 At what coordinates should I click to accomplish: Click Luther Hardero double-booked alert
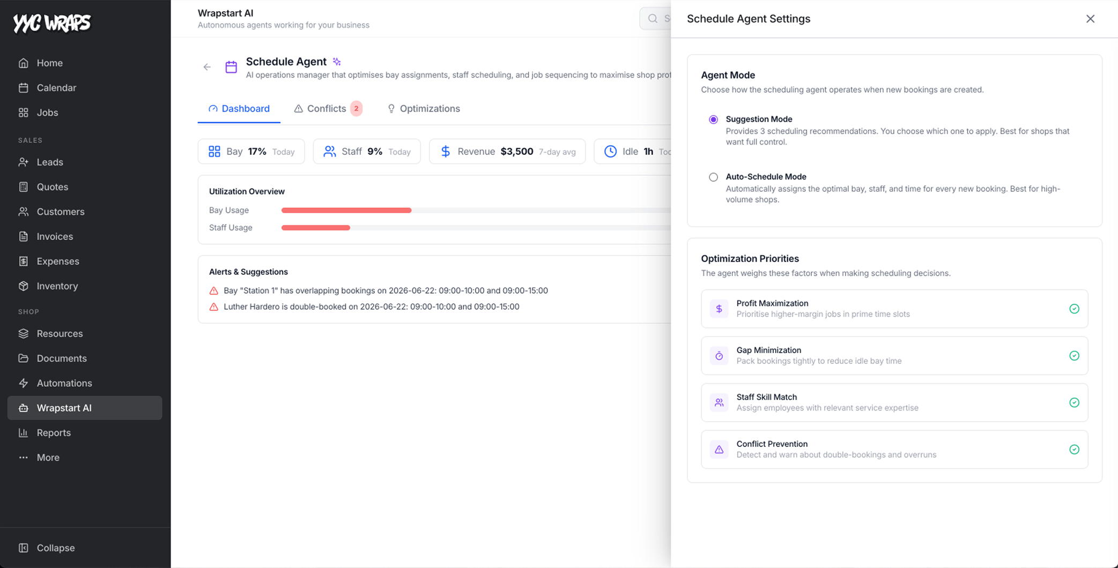point(371,307)
